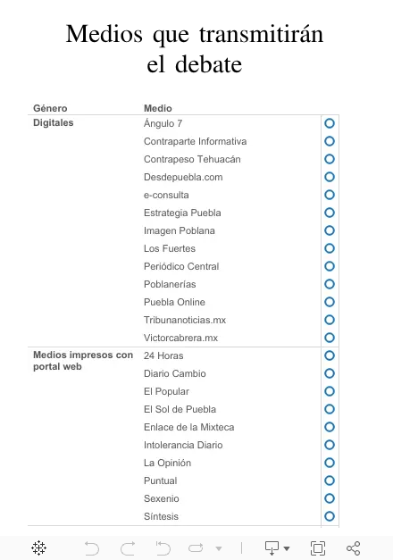The height and width of the screenshot is (560, 393).
Task: Open the dropdown arrow beside Refresh icon
Action: point(219,548)
